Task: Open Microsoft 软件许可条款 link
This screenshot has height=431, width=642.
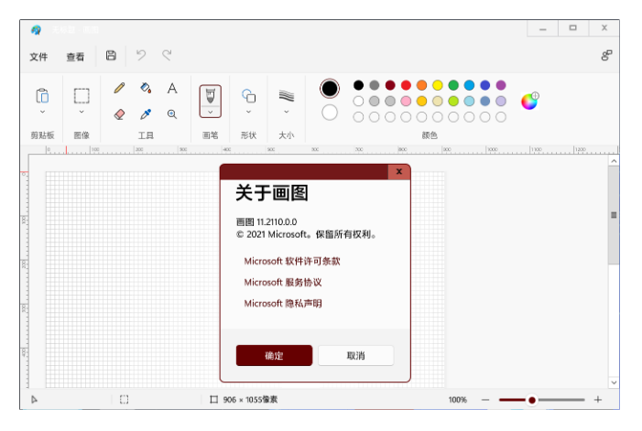Action: tap(292, 261)
